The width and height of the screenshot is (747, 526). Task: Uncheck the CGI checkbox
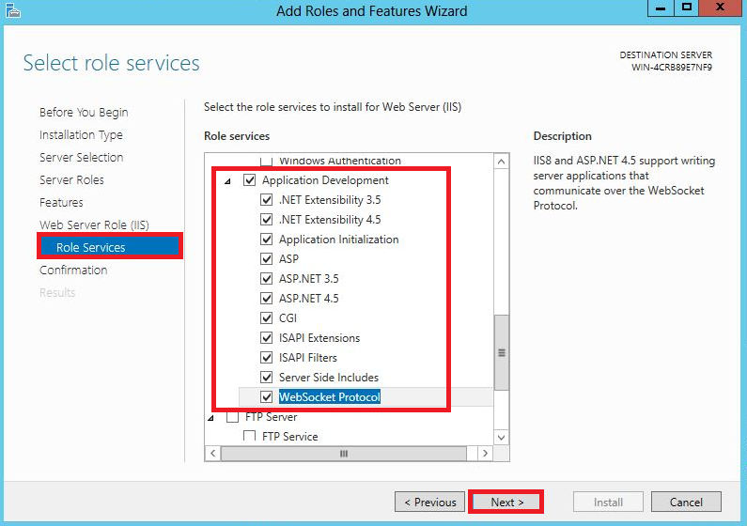tap(266, 318)
